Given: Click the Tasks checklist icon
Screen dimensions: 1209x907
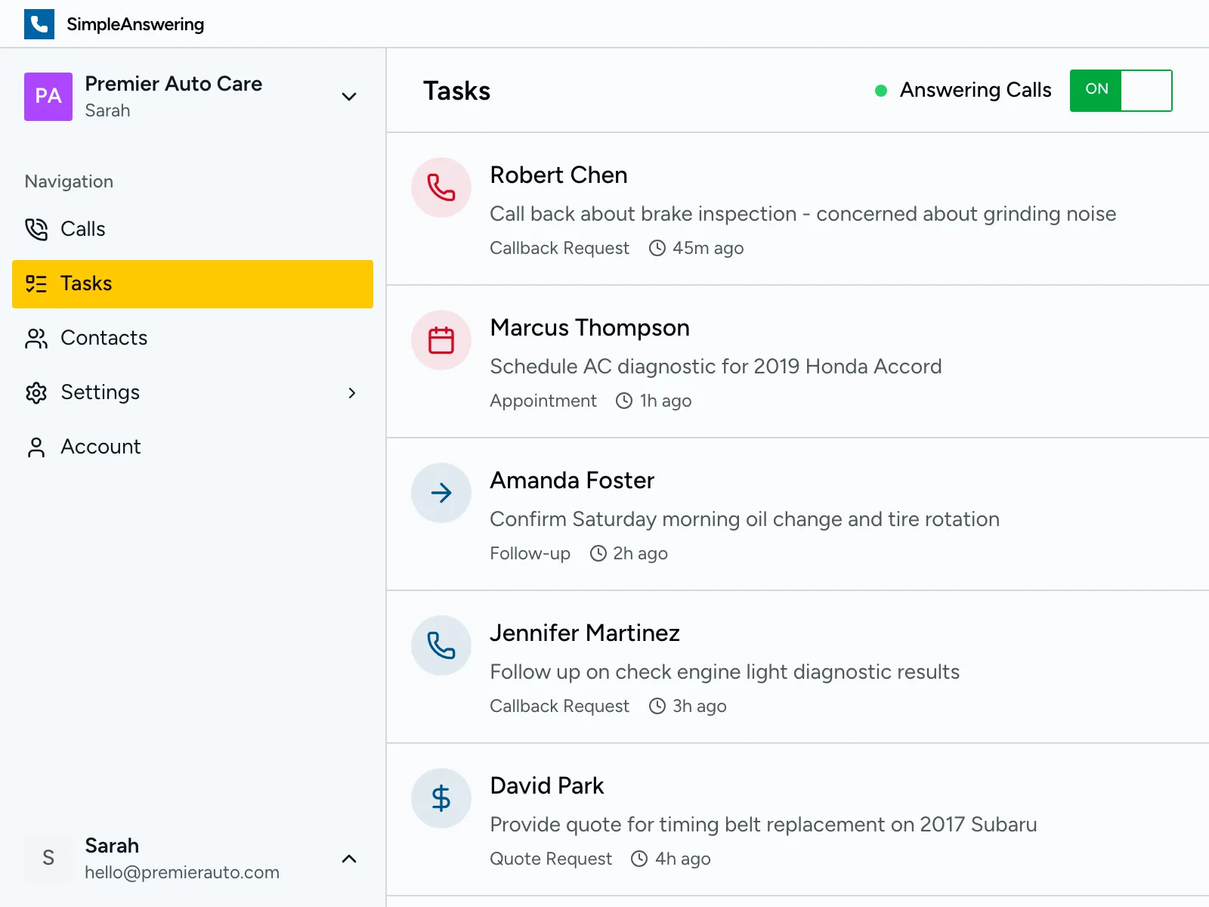Looking at the screenshot, I should (36, 283).
